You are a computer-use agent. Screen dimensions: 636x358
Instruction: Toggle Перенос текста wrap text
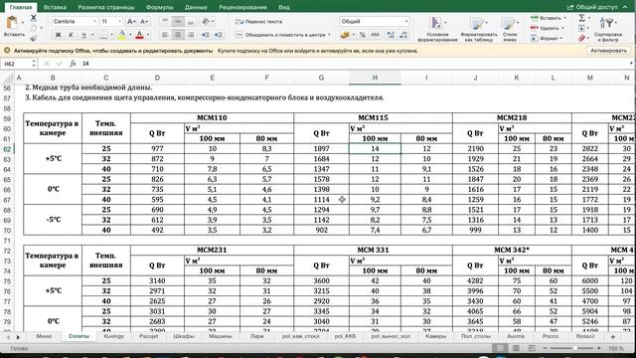[x=259, y=22]
